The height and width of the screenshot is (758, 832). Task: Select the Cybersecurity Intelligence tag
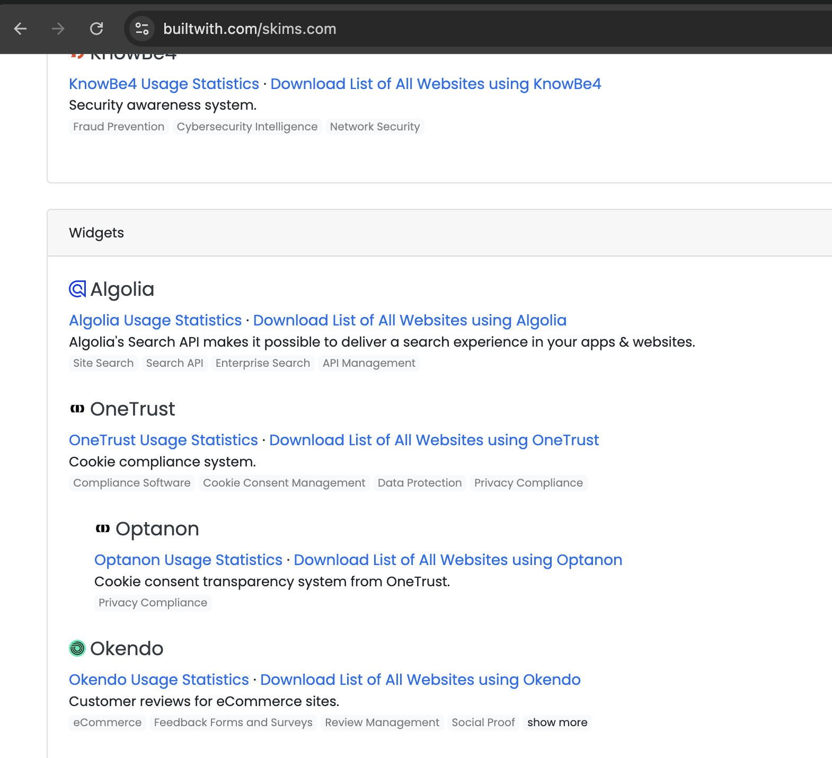[x=247, y=127]
